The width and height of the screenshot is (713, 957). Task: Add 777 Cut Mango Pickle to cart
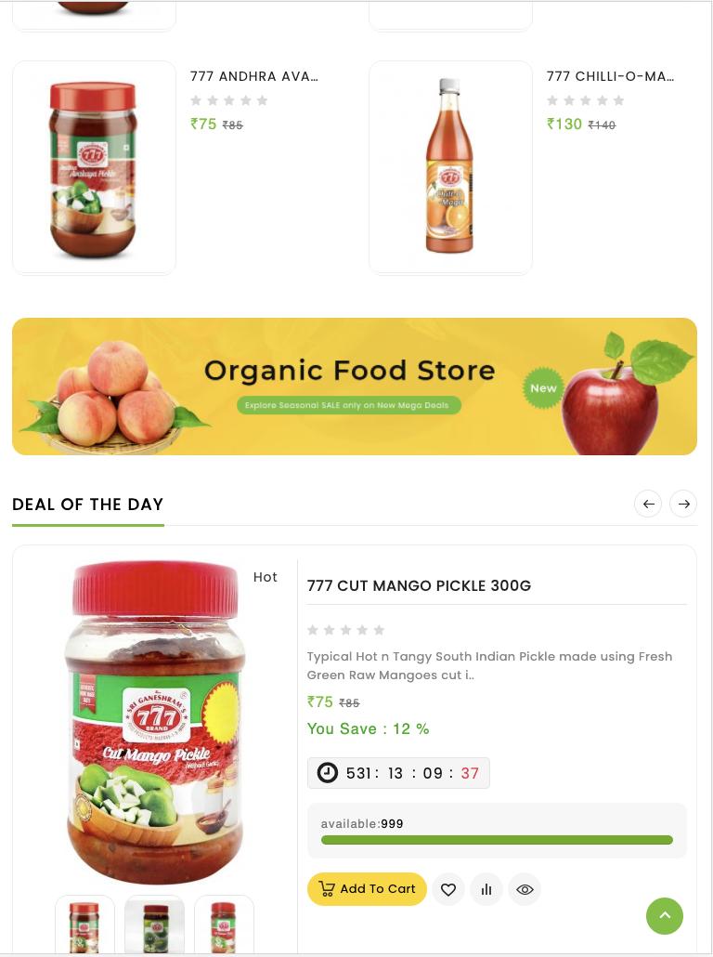(367, 889)
